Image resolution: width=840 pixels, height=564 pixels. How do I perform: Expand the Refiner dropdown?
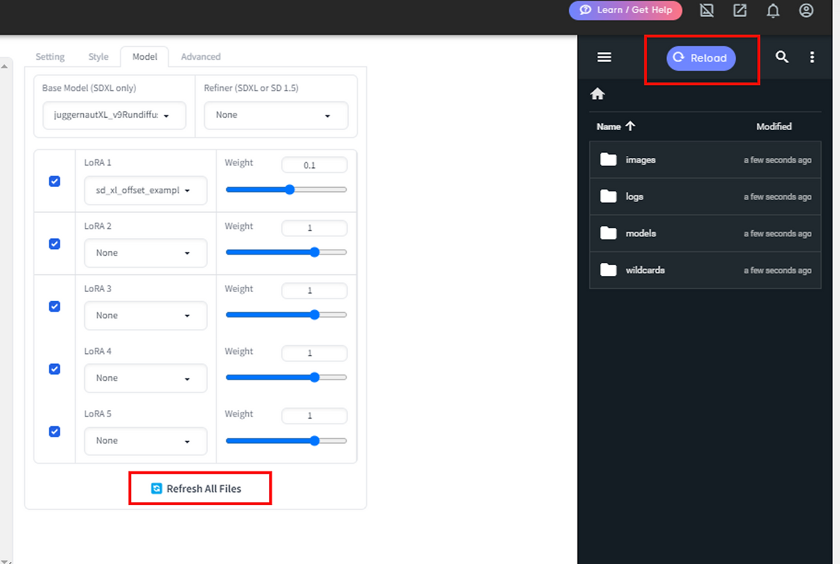click(276, 115)
